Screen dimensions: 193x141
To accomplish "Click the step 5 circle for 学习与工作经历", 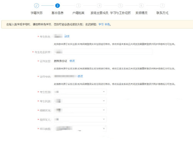I will pos(120,5).
